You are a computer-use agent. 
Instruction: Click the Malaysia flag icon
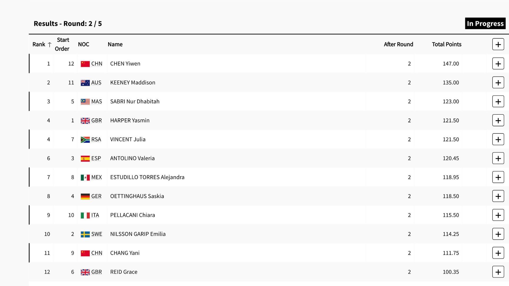tap(85, 102)
